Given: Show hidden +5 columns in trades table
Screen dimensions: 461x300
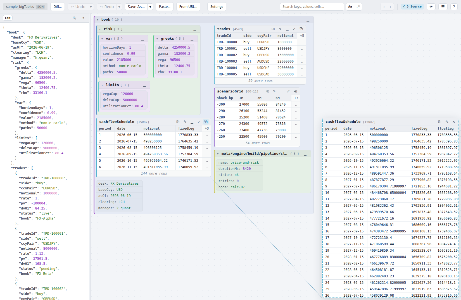Looking at the screenshot, I should 302,36.
